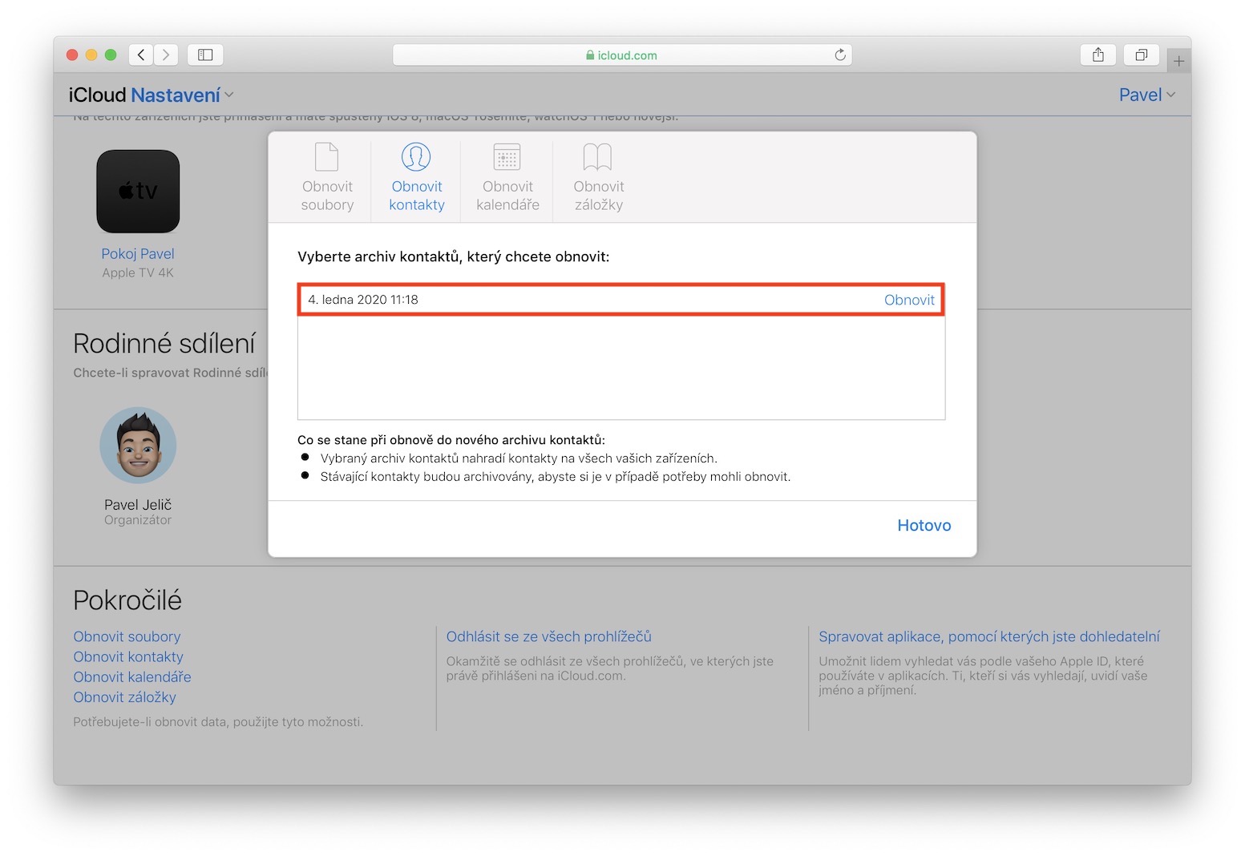
Task: Go forward with Safari's forward arrow
Action: (x=166, y=55)
